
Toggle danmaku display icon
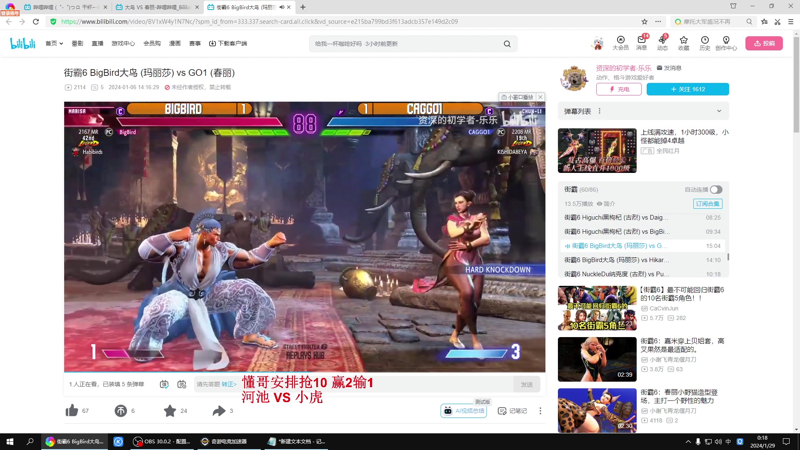(164, 384)
